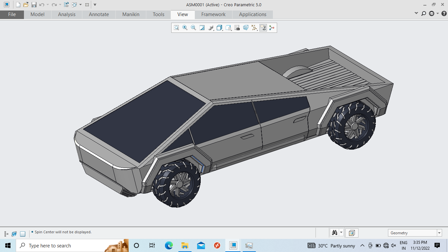The width and height of the screenshot is (448, 252).
Task: Click the command search magnifier icon
Action: [424, 13]
